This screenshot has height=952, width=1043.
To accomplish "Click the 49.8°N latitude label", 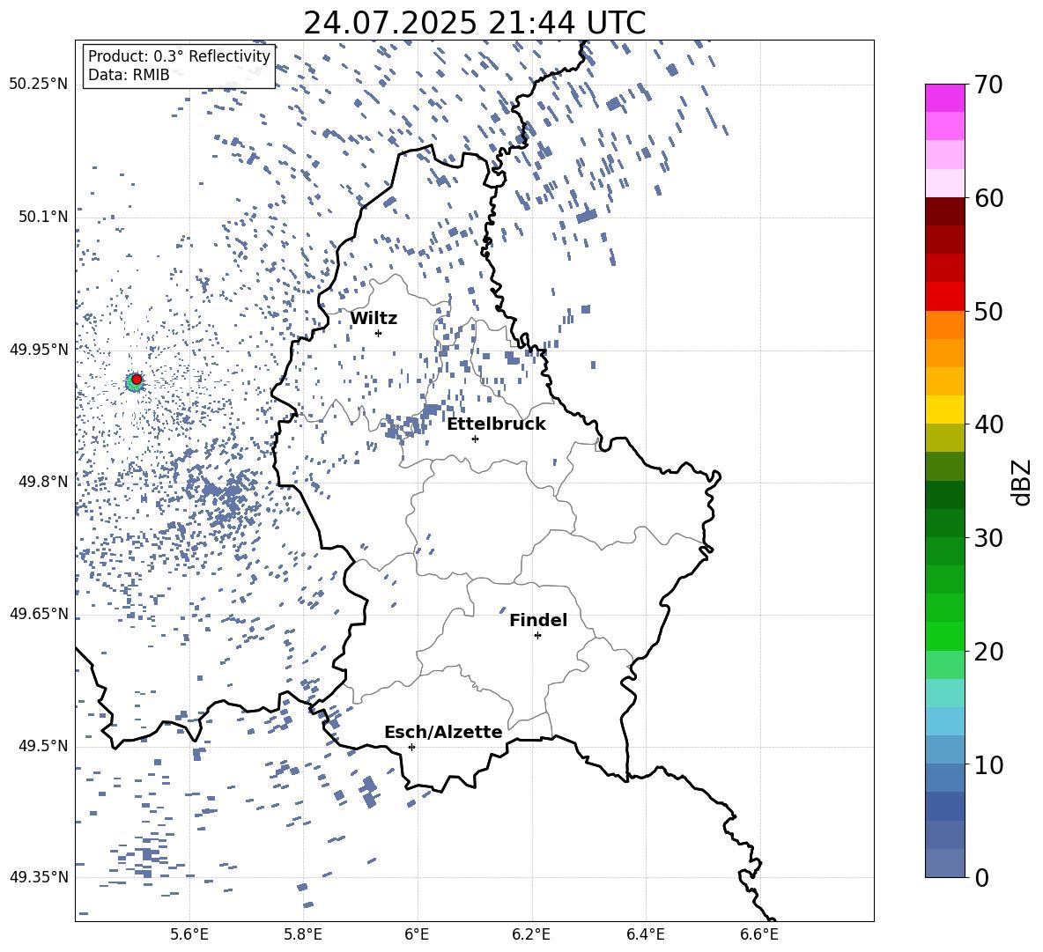I will tap(43, 482).
